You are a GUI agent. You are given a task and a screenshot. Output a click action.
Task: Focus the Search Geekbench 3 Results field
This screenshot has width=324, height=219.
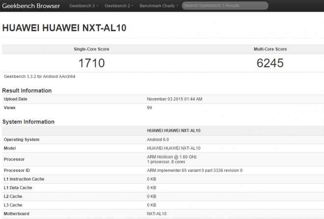[x=225, y=5]
